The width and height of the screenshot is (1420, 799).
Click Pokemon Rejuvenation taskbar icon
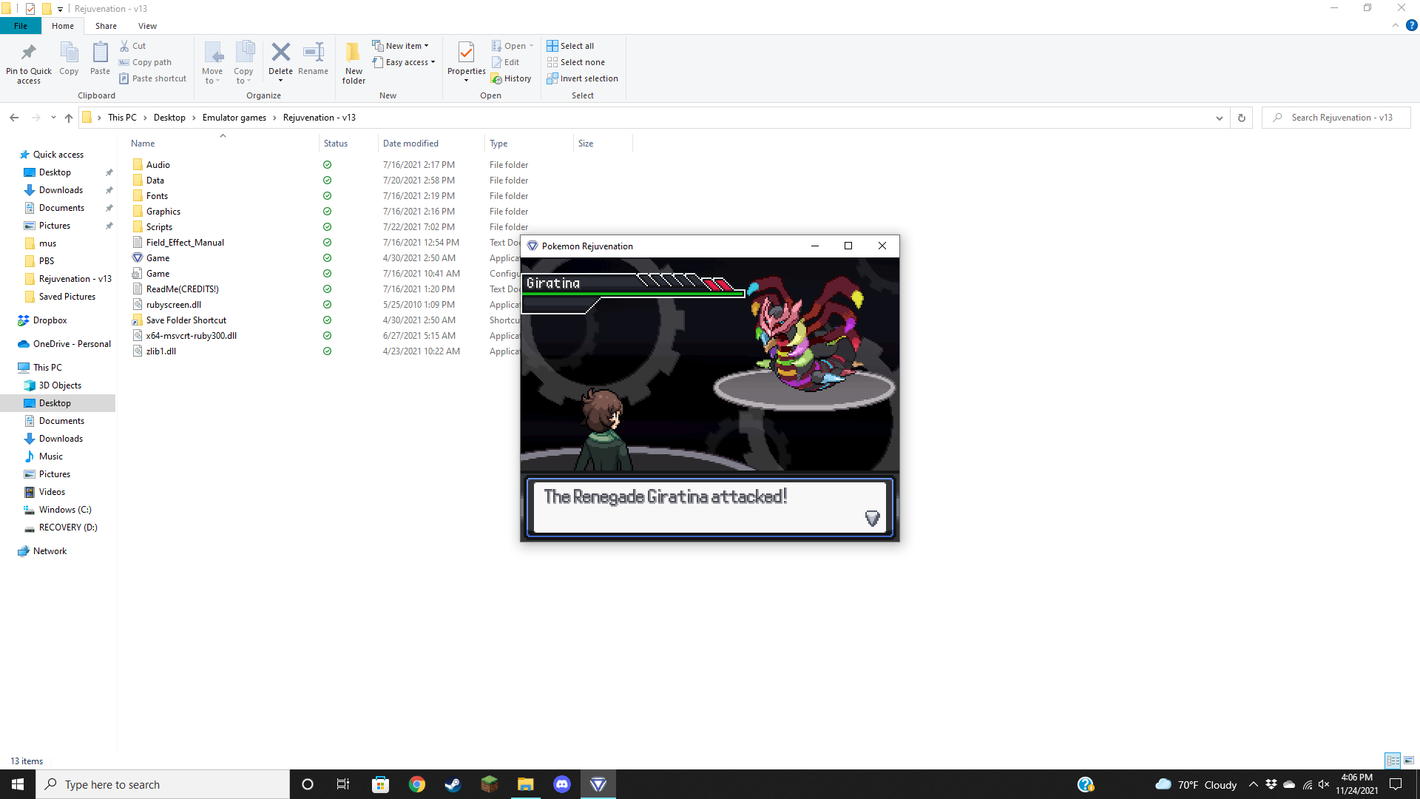[598, 784]
